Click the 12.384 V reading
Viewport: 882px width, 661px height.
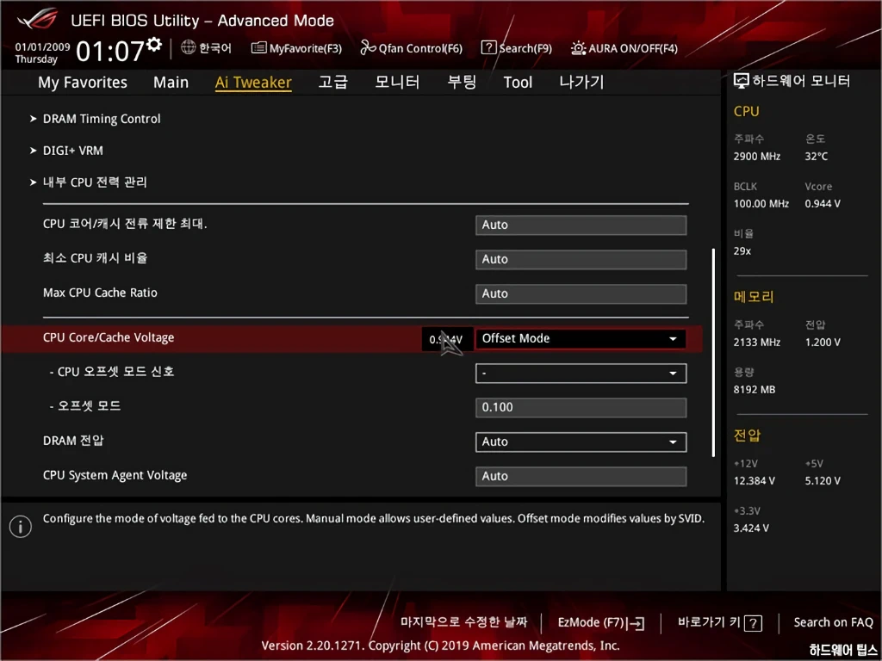(x=754, y=480)
